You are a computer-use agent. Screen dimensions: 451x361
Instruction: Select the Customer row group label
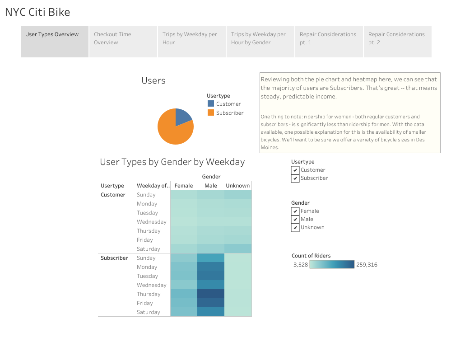click(113, 195)
